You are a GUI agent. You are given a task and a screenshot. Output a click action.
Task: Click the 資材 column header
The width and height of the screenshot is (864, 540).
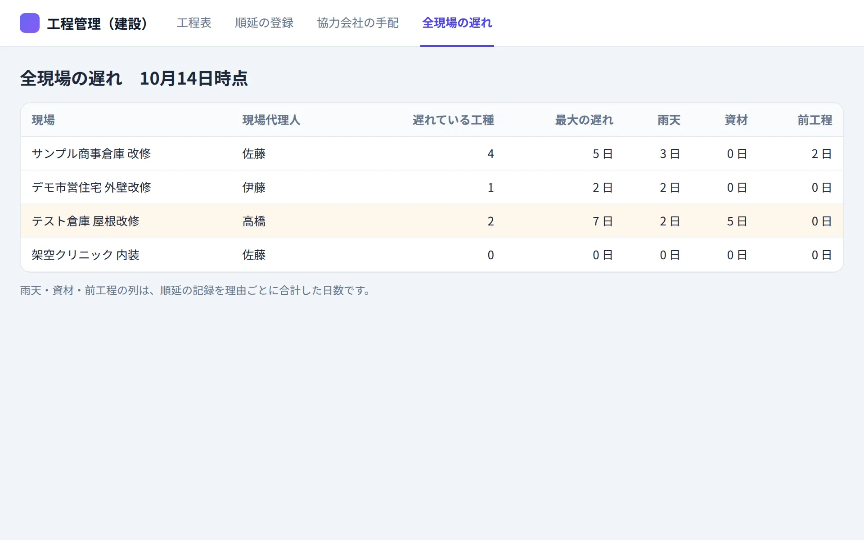point(736,120)
